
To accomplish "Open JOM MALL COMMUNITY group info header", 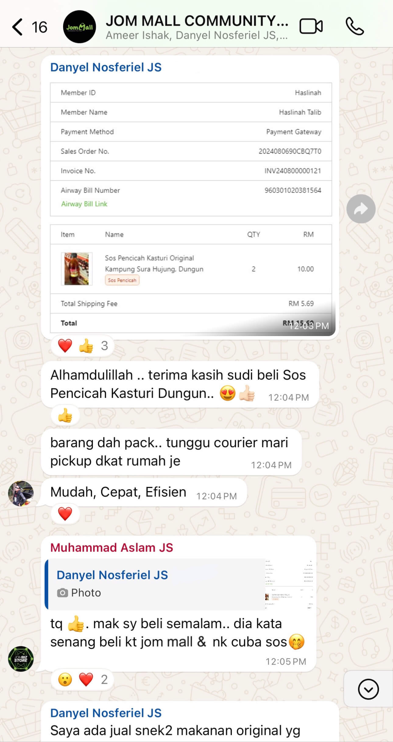I will (197, 27).
